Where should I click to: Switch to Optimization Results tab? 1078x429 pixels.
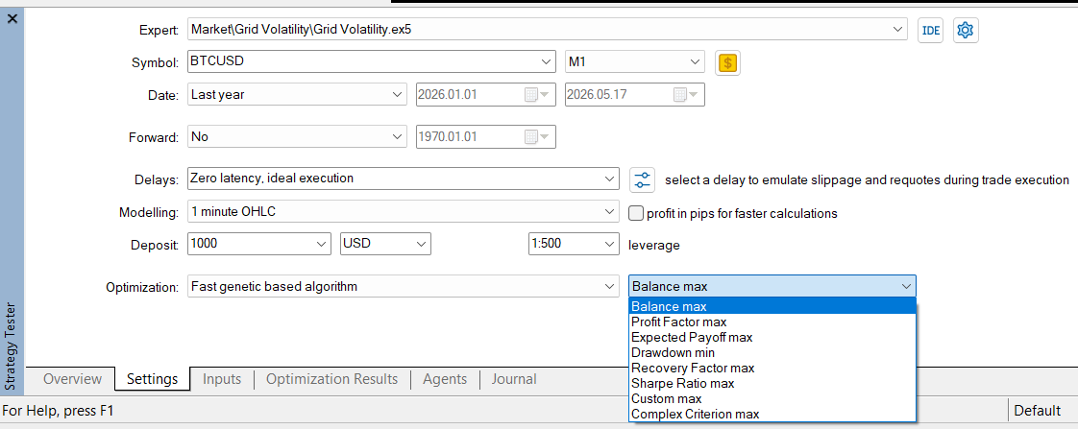pos(331,379)
